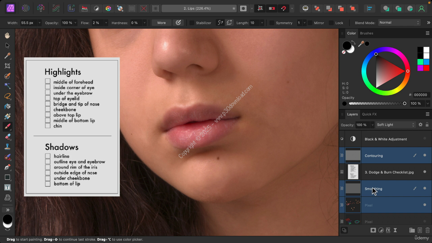Open the Soft Light layer blend dropdown
Viewport: 432px width, 243px height.
(396, 125)
